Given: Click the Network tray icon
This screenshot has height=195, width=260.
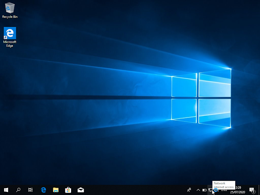Looking at the screenshot, I should click(x=210, y=190).
